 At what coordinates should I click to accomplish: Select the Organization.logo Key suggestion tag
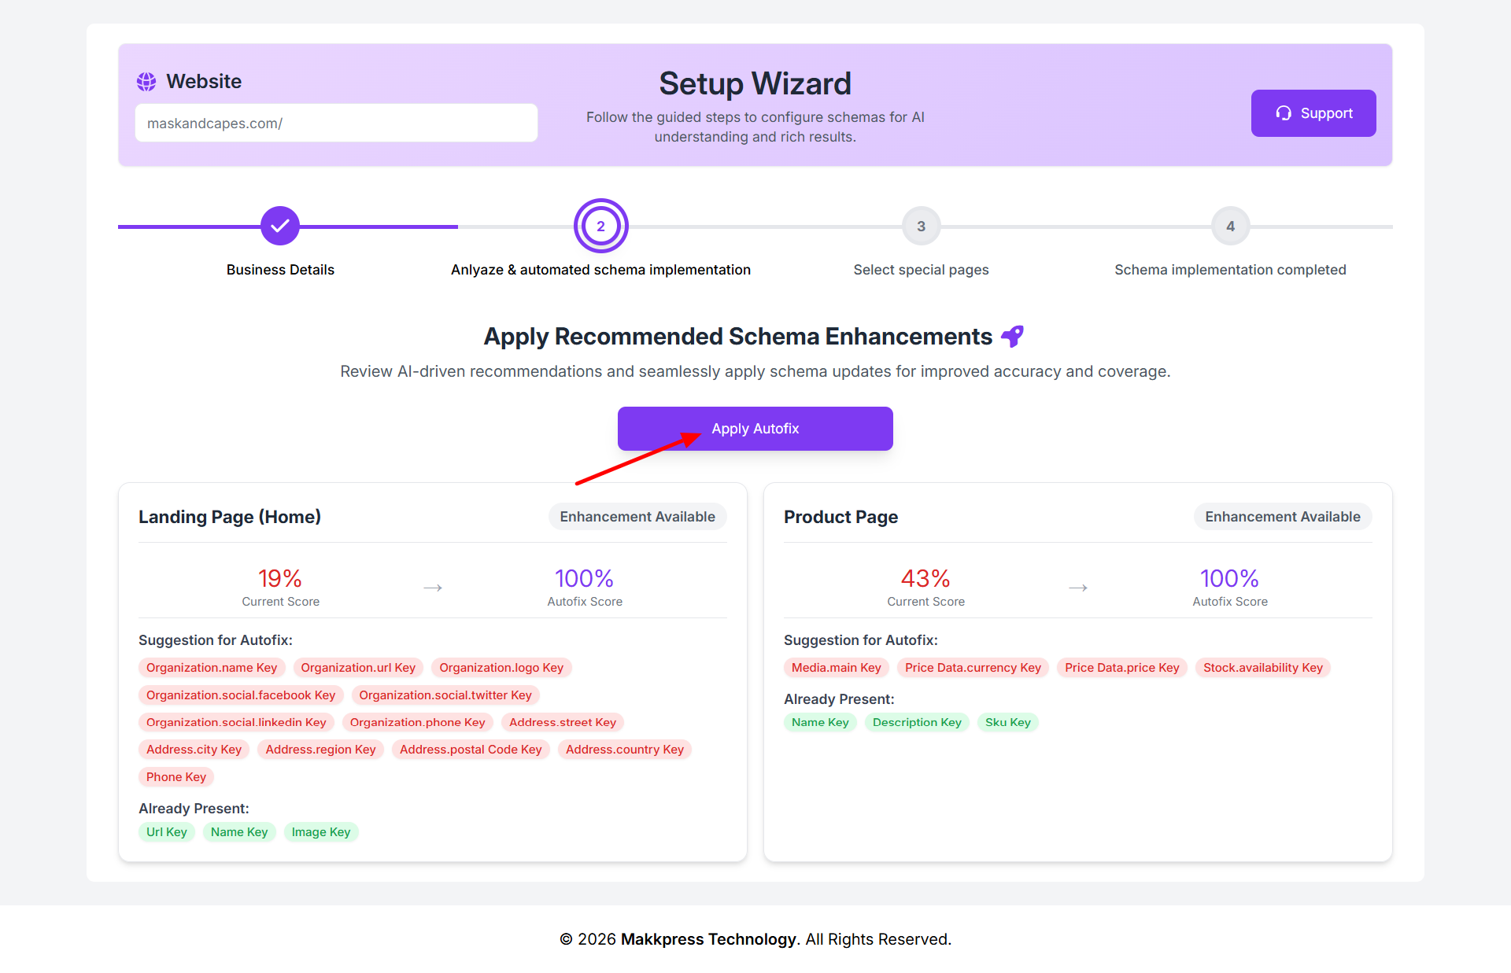(x=501, y=668)
